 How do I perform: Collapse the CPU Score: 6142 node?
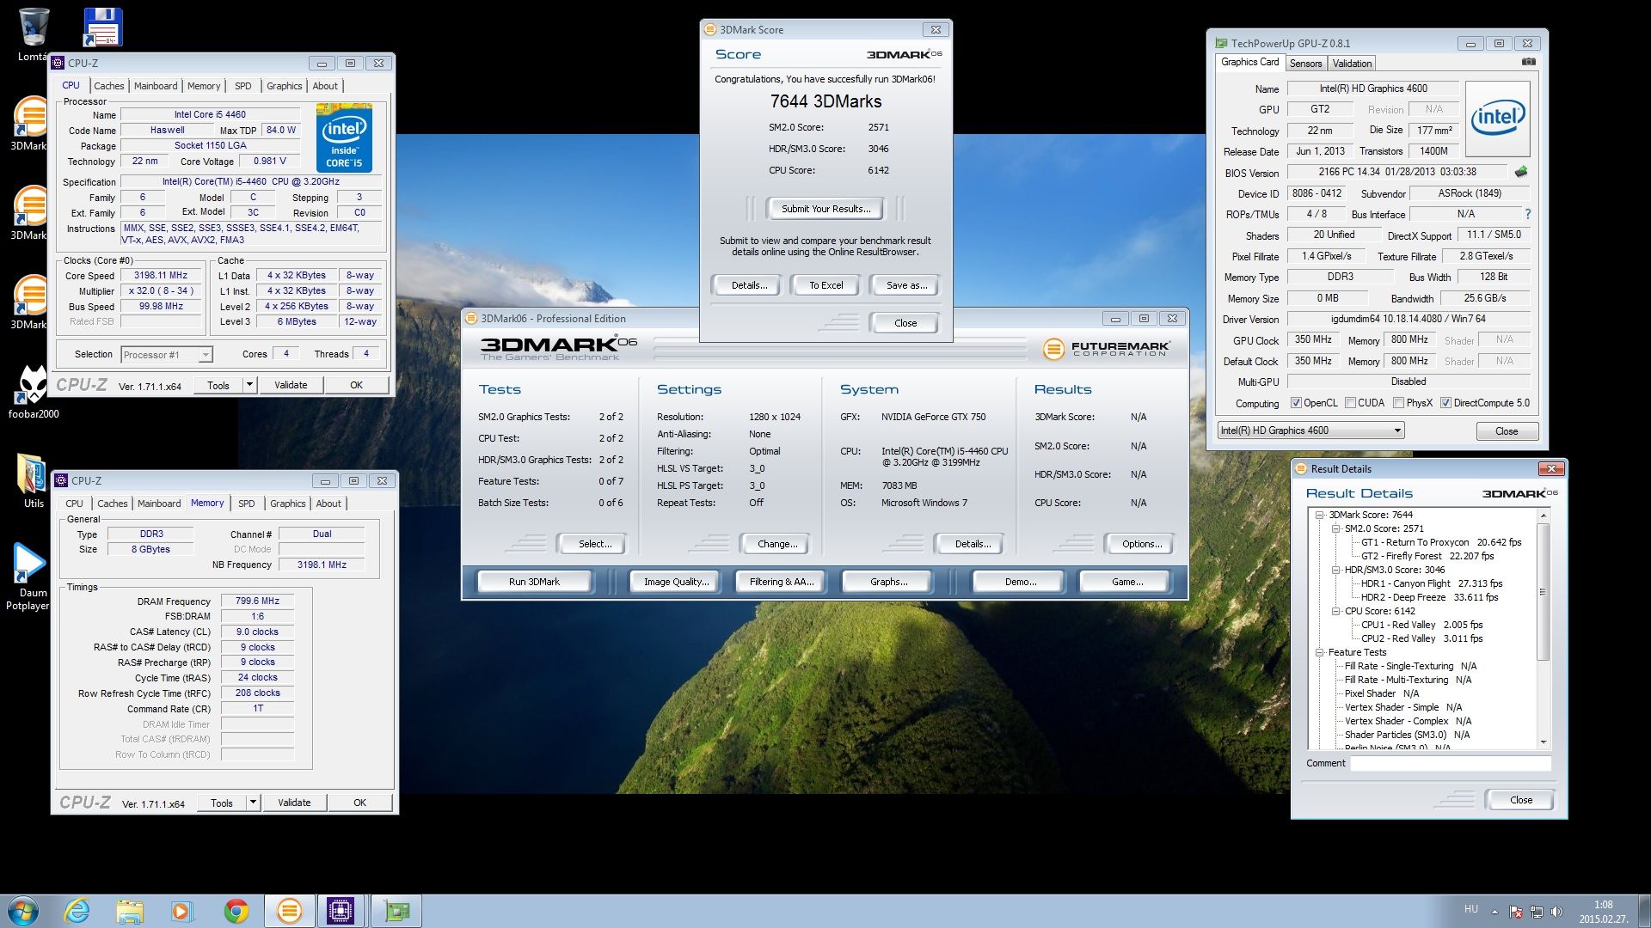point(1335,611)
